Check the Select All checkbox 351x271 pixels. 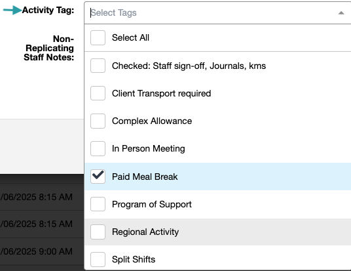click(98, 37)
